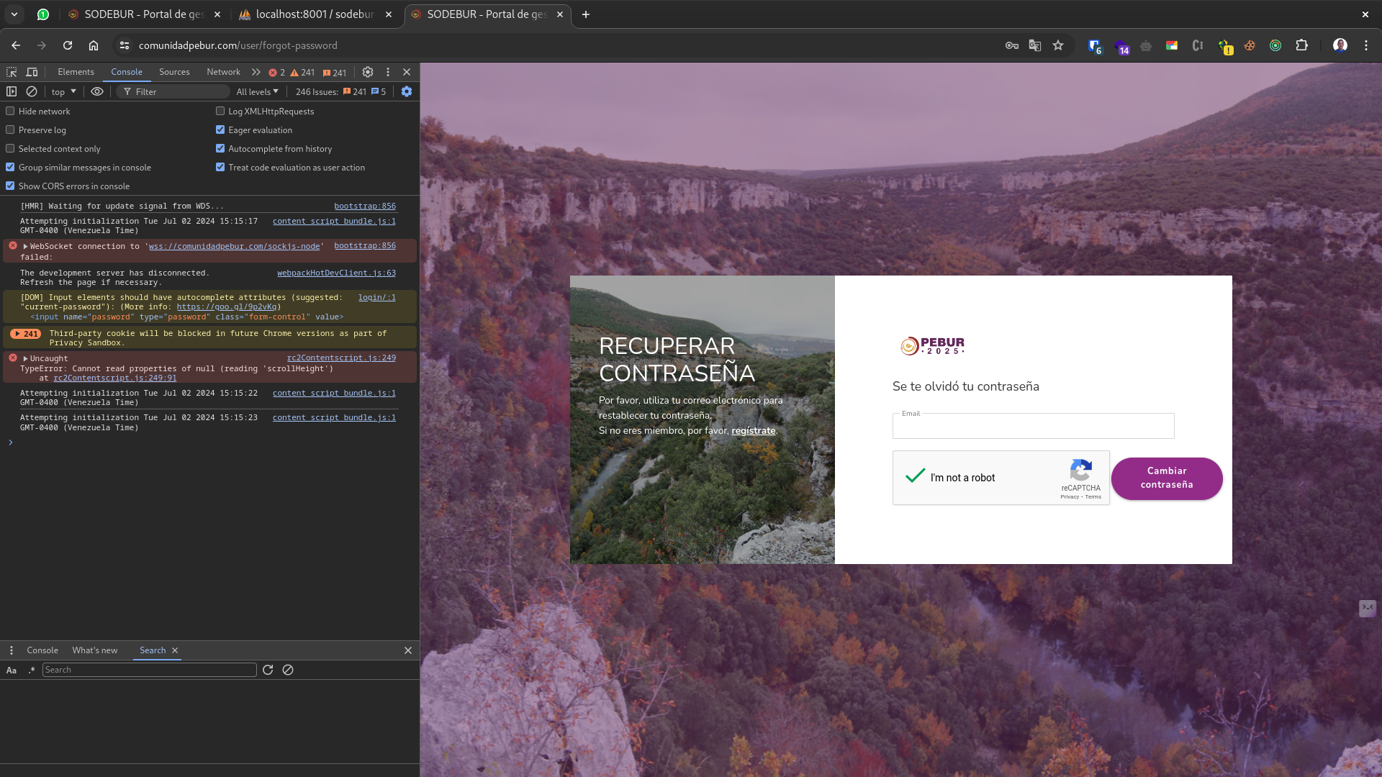Open the Google Translate page icon
1382x777 pixels.
pyautogui.click(x=1035, y=45)
